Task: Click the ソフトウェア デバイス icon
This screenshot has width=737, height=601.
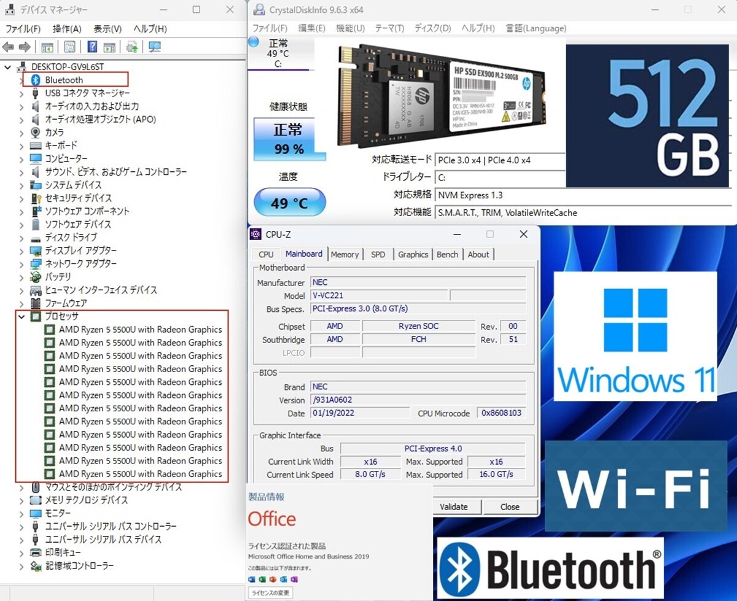Action: click(36, 224)
